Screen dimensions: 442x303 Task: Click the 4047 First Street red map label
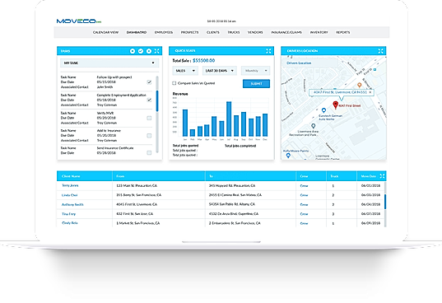pyautogui.click(x=350, y=105)
